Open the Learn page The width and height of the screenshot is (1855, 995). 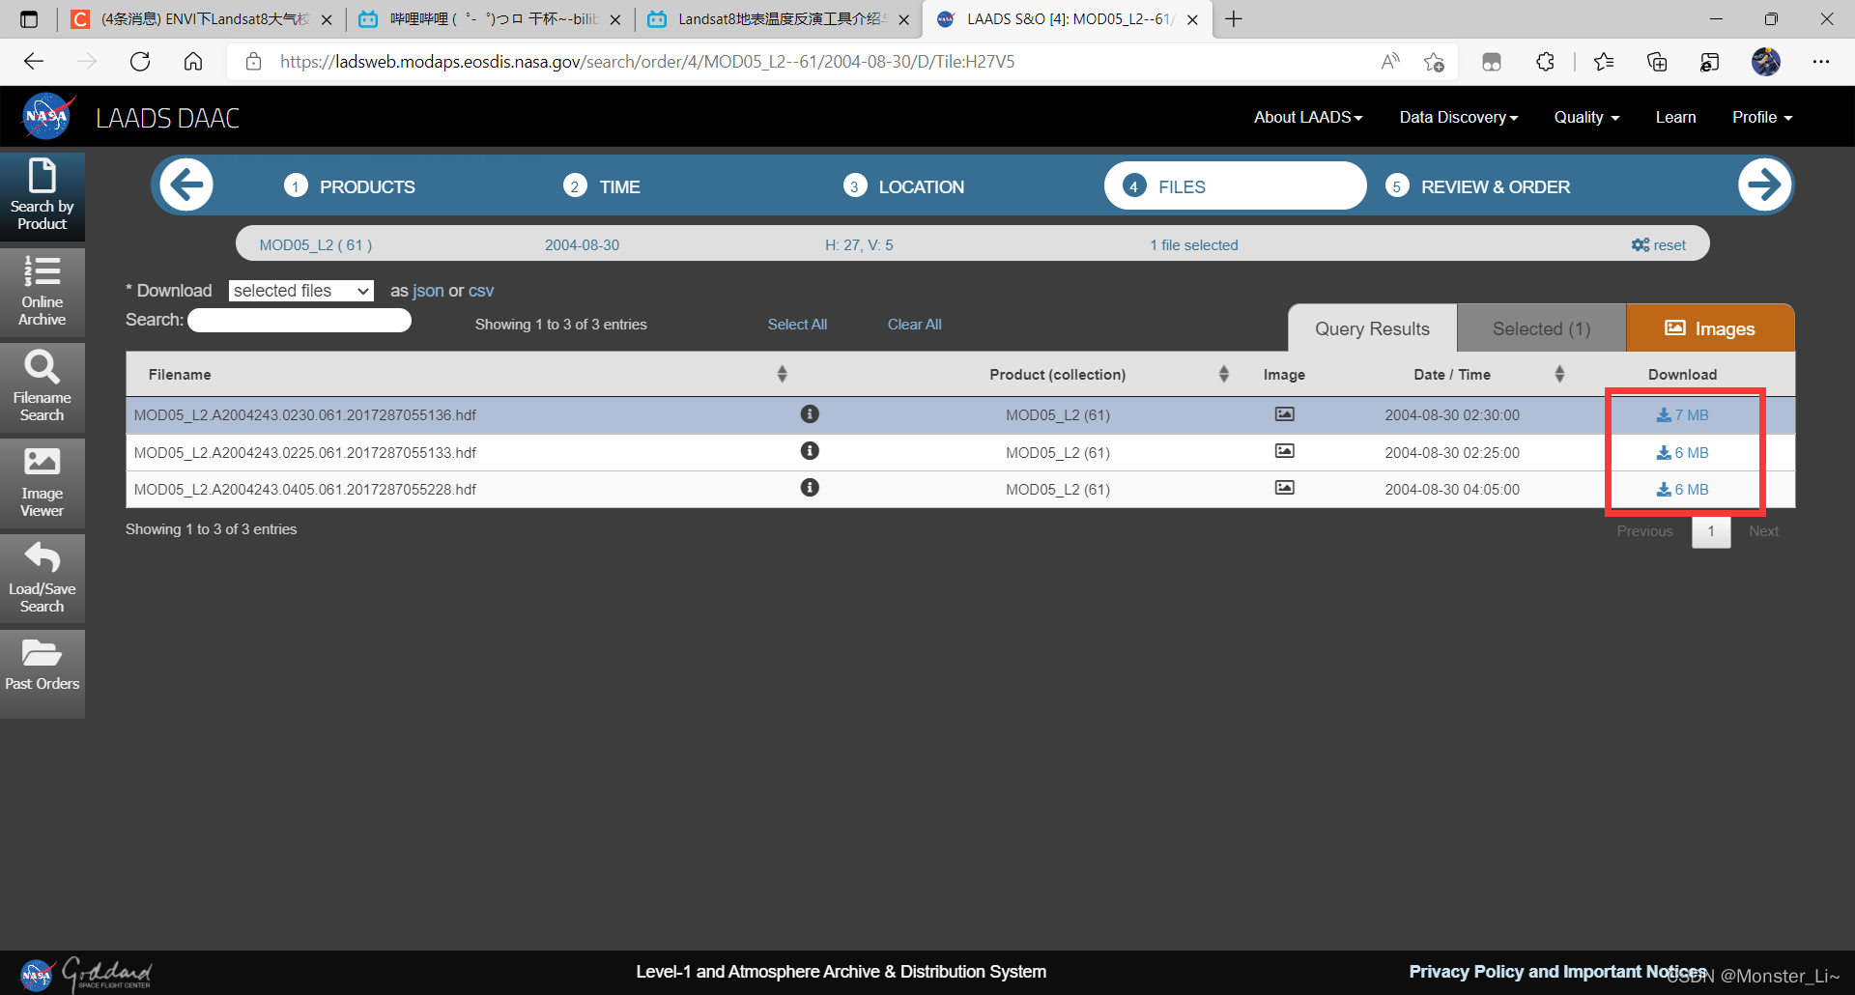(1675, 117)
